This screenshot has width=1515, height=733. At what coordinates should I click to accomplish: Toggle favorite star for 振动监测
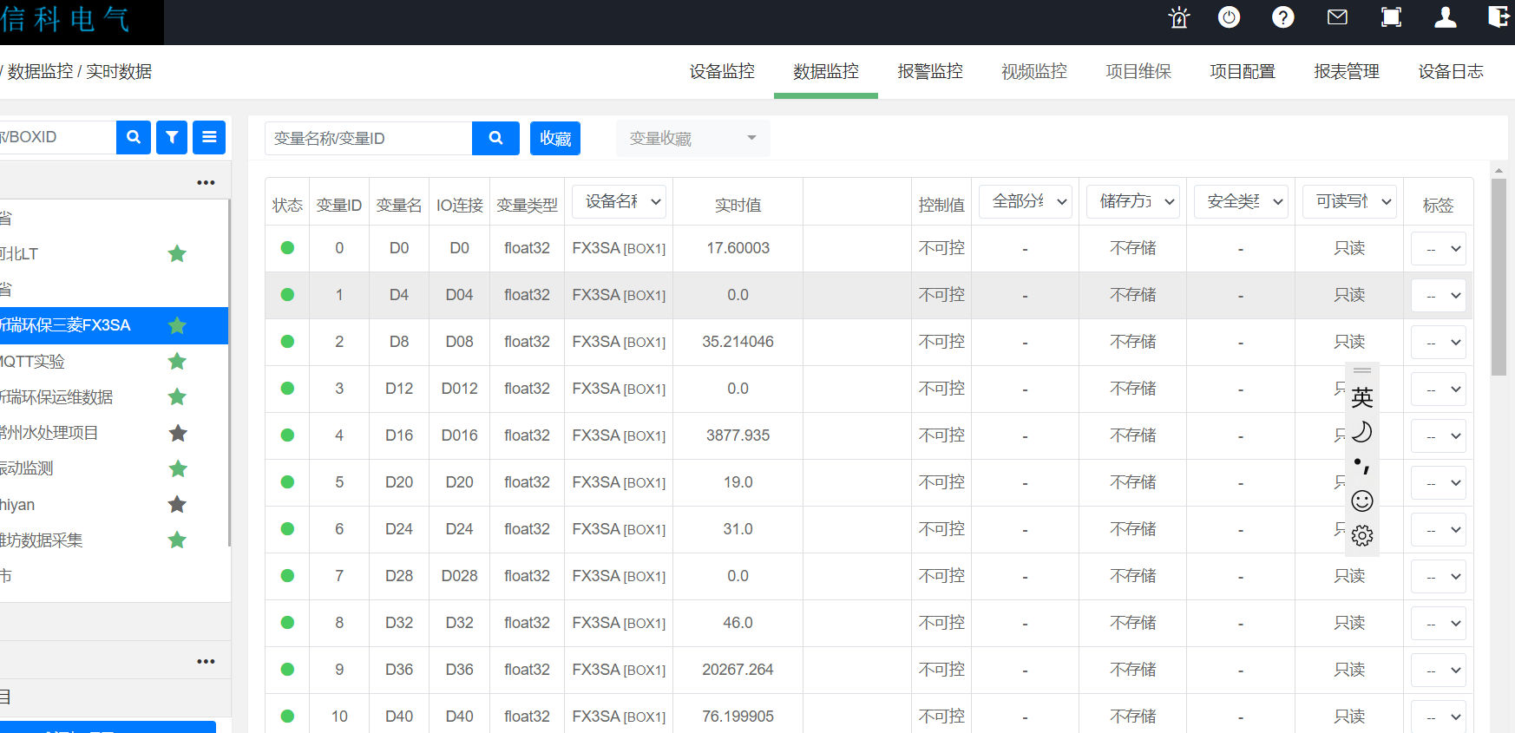[177, 468]
